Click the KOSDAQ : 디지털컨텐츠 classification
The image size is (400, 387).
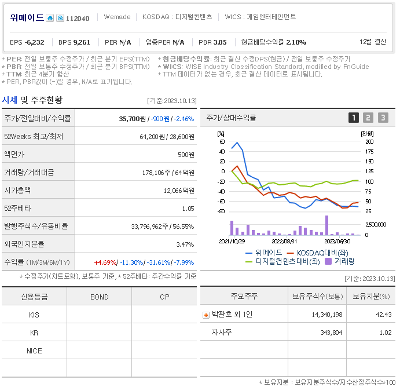177,17
